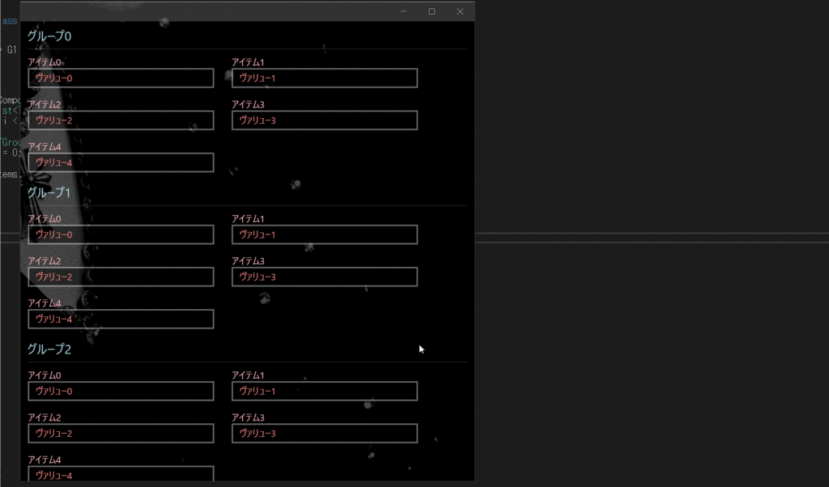Focus the アイテム3 value box in グループ0
The height and width of the screenshot is (487, 829).
point(325,121)
